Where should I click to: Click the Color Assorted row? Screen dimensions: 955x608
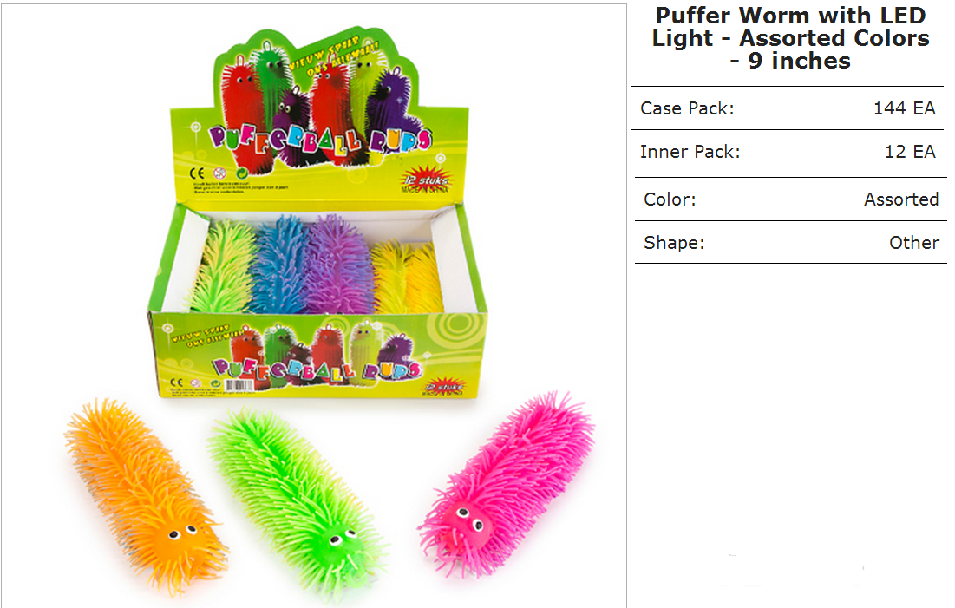[x=790, y=199]
